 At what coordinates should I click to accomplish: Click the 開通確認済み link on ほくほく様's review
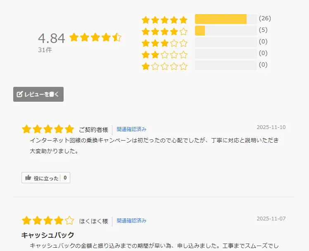tap(131, 221)
